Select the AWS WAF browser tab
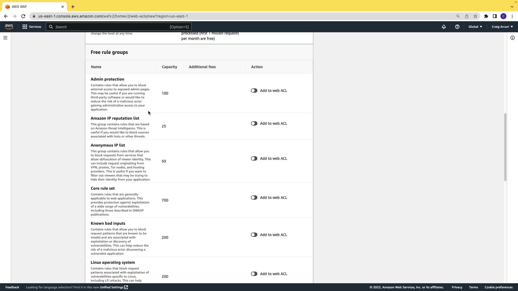The width and height of the screenshot is (518, 291). click(32, 7)
